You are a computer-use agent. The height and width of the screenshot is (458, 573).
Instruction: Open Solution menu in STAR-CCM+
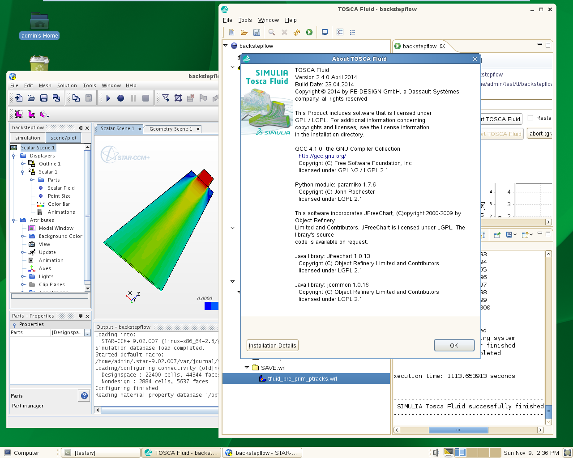tap(67, 85)
